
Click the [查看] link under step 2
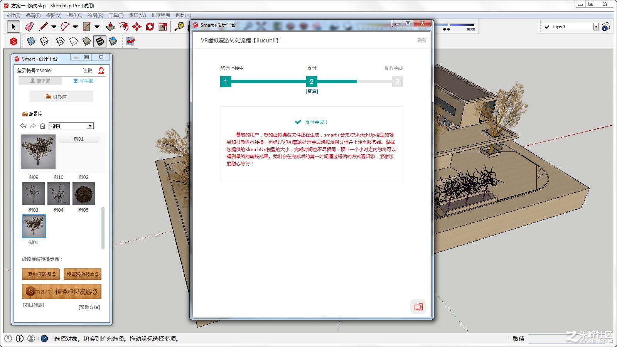point(312,91)
